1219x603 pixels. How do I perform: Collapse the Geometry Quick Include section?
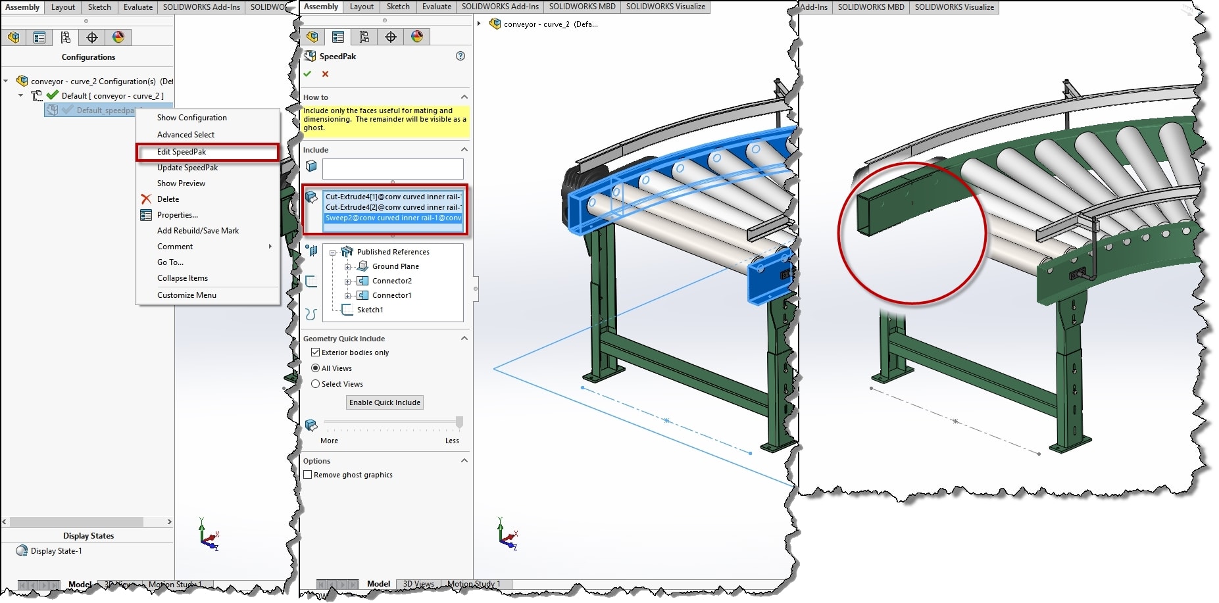(x=464, y=339)
